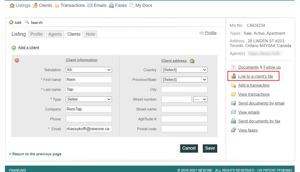Open the Salutation dropdown showing Mr.
Screen dimensions: 300x172
click(89, 70)
